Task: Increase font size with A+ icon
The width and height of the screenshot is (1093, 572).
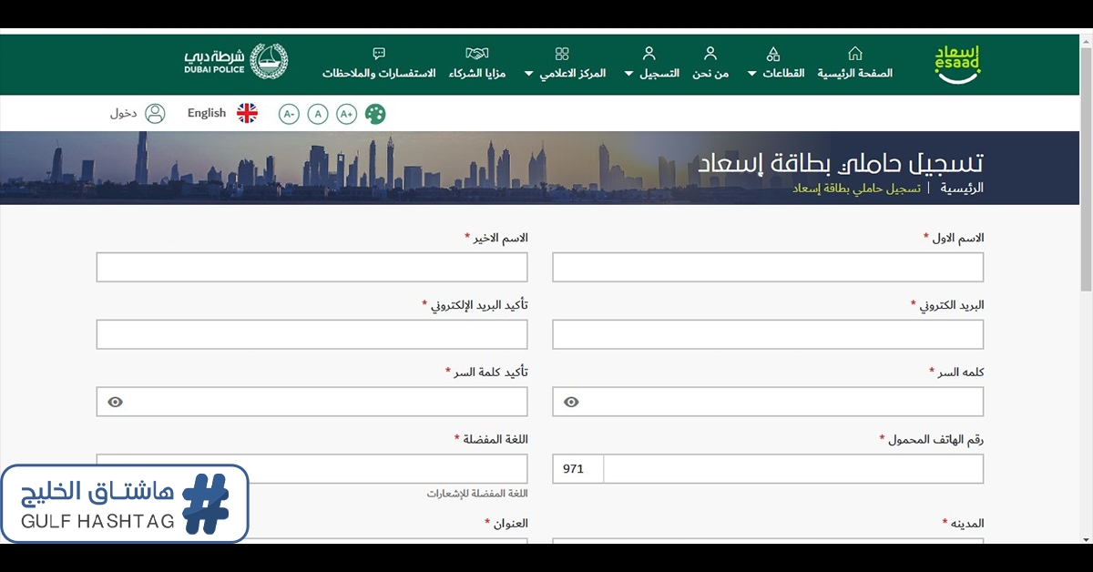Action: pyautogui.click(x=346, y=114)
